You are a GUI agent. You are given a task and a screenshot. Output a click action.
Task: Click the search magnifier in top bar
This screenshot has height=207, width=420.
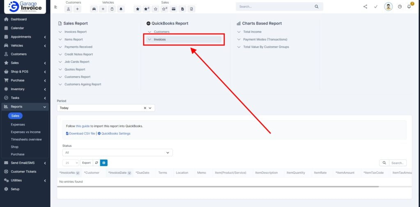pos(317,7)
